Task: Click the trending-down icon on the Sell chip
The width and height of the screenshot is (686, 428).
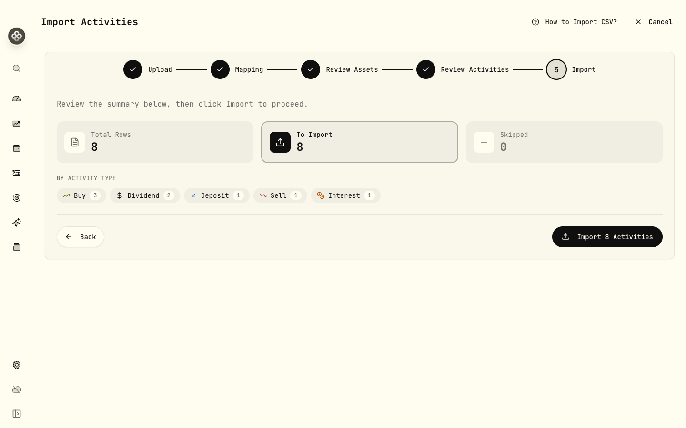Action: pos(263,195)
